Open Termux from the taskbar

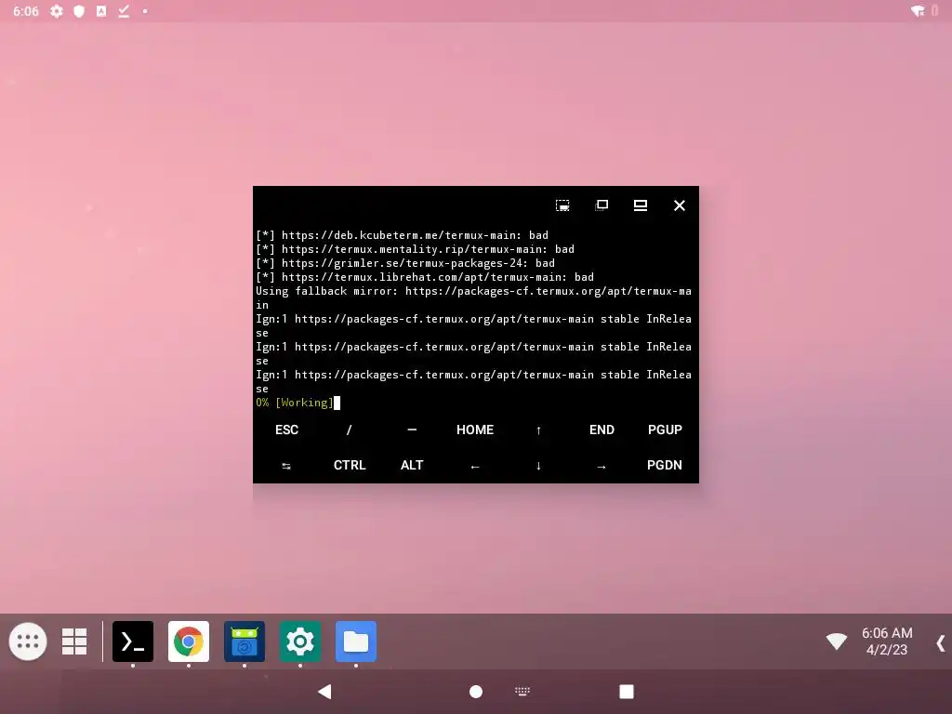133,641
